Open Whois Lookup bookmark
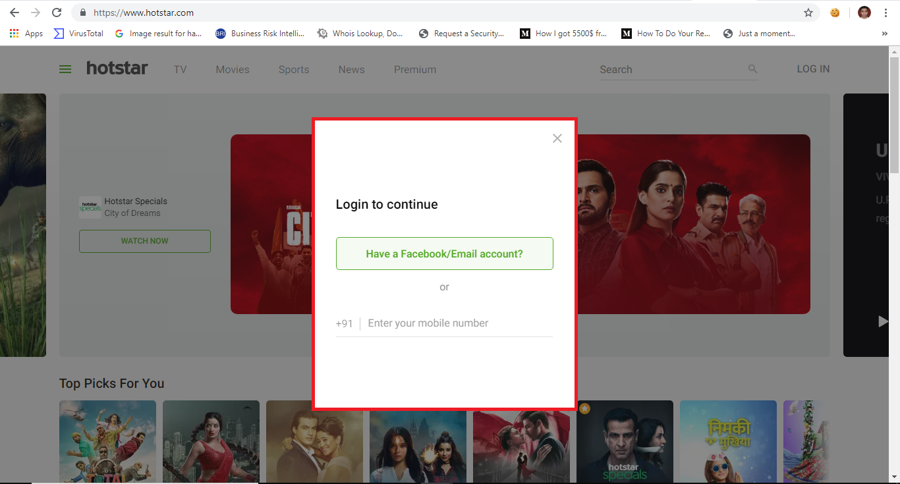The height and width of the screenshot is (484, 900). [360, 34]
